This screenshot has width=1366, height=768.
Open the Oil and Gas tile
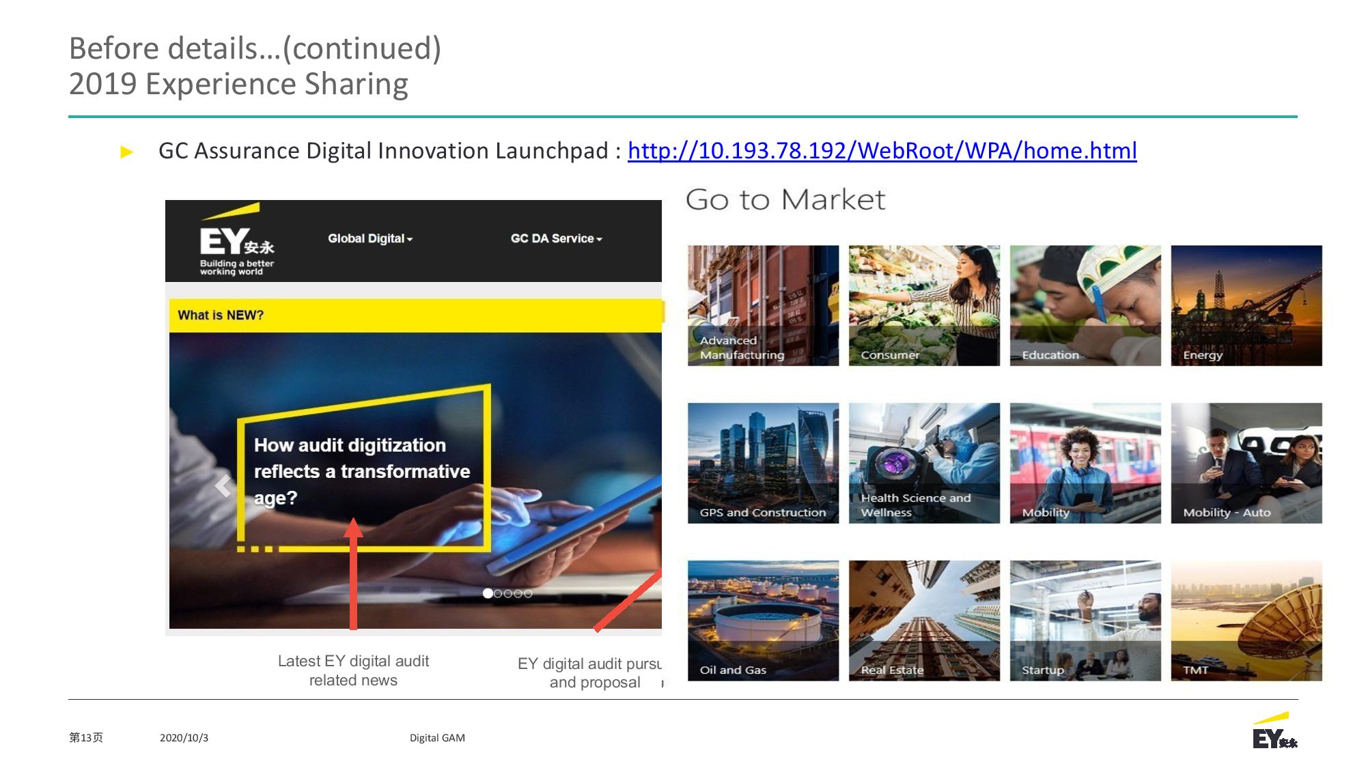click(763, 621)
